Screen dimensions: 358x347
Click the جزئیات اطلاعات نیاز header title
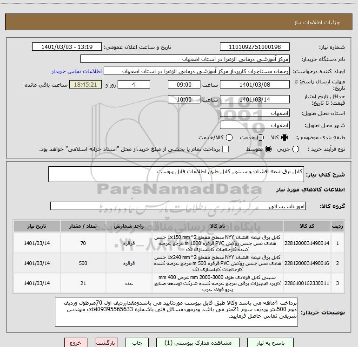click(x=317, y=22)
